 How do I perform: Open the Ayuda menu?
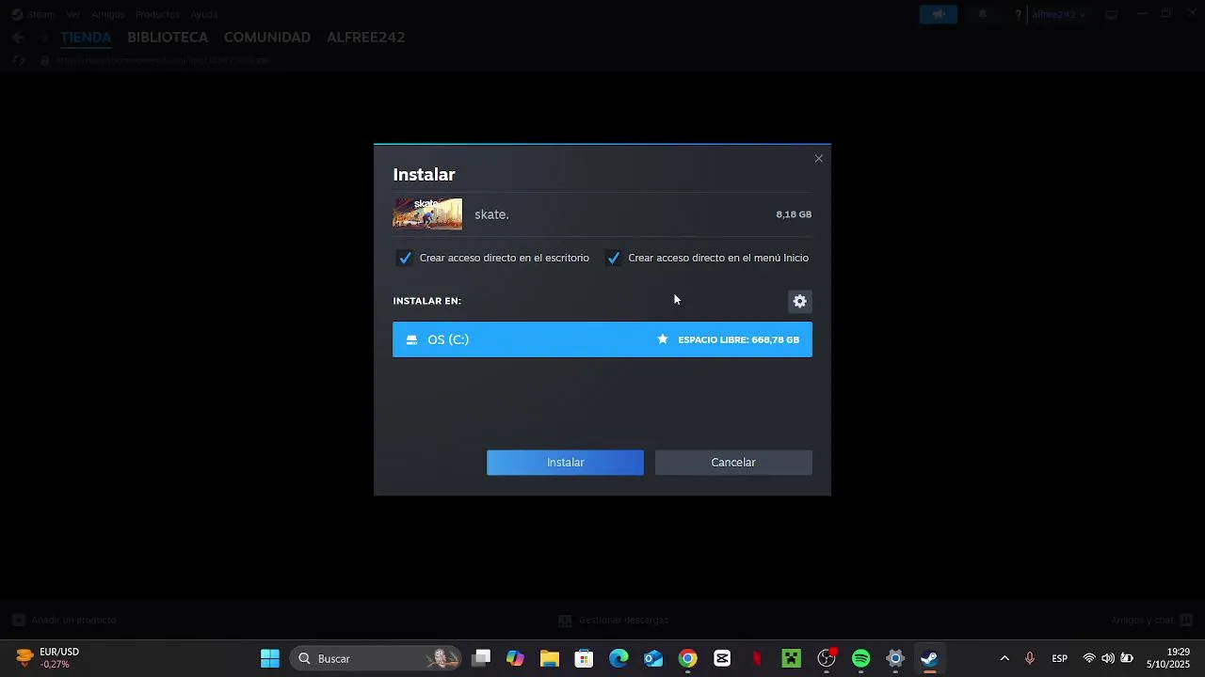click(x=204, y=14)
